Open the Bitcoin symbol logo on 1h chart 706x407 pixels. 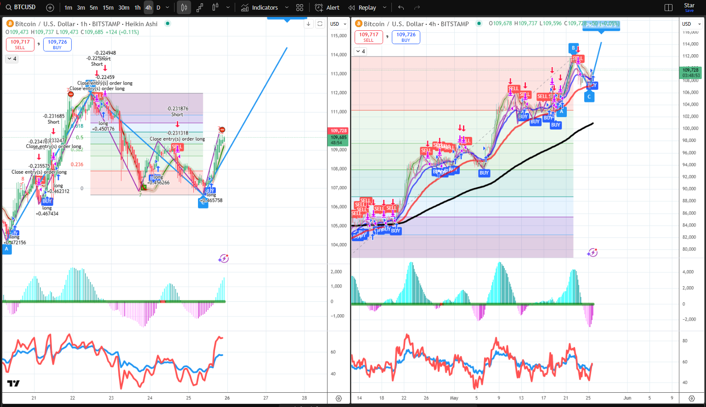pyautogui.click(x=10, y=24)
